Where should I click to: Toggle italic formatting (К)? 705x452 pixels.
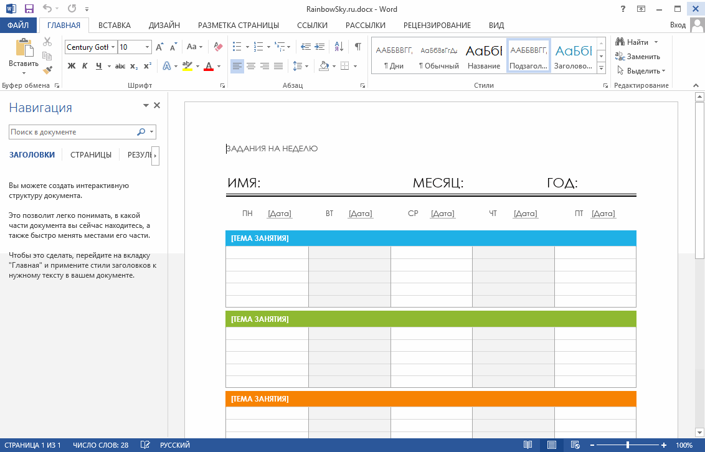click(x=85, y=66)
